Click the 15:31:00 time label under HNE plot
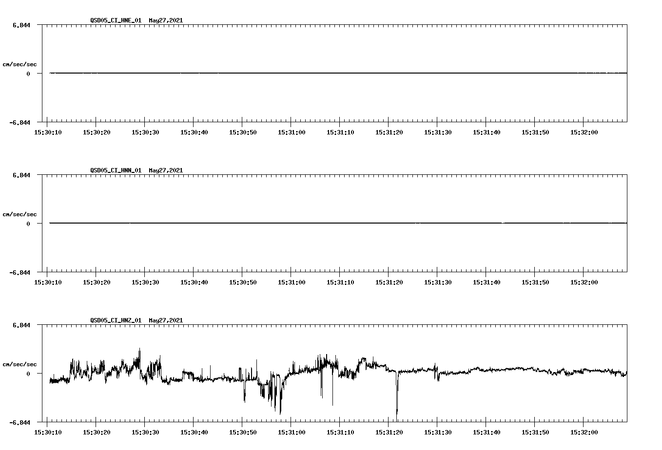The image size is (662, 450). click(292, 131)
